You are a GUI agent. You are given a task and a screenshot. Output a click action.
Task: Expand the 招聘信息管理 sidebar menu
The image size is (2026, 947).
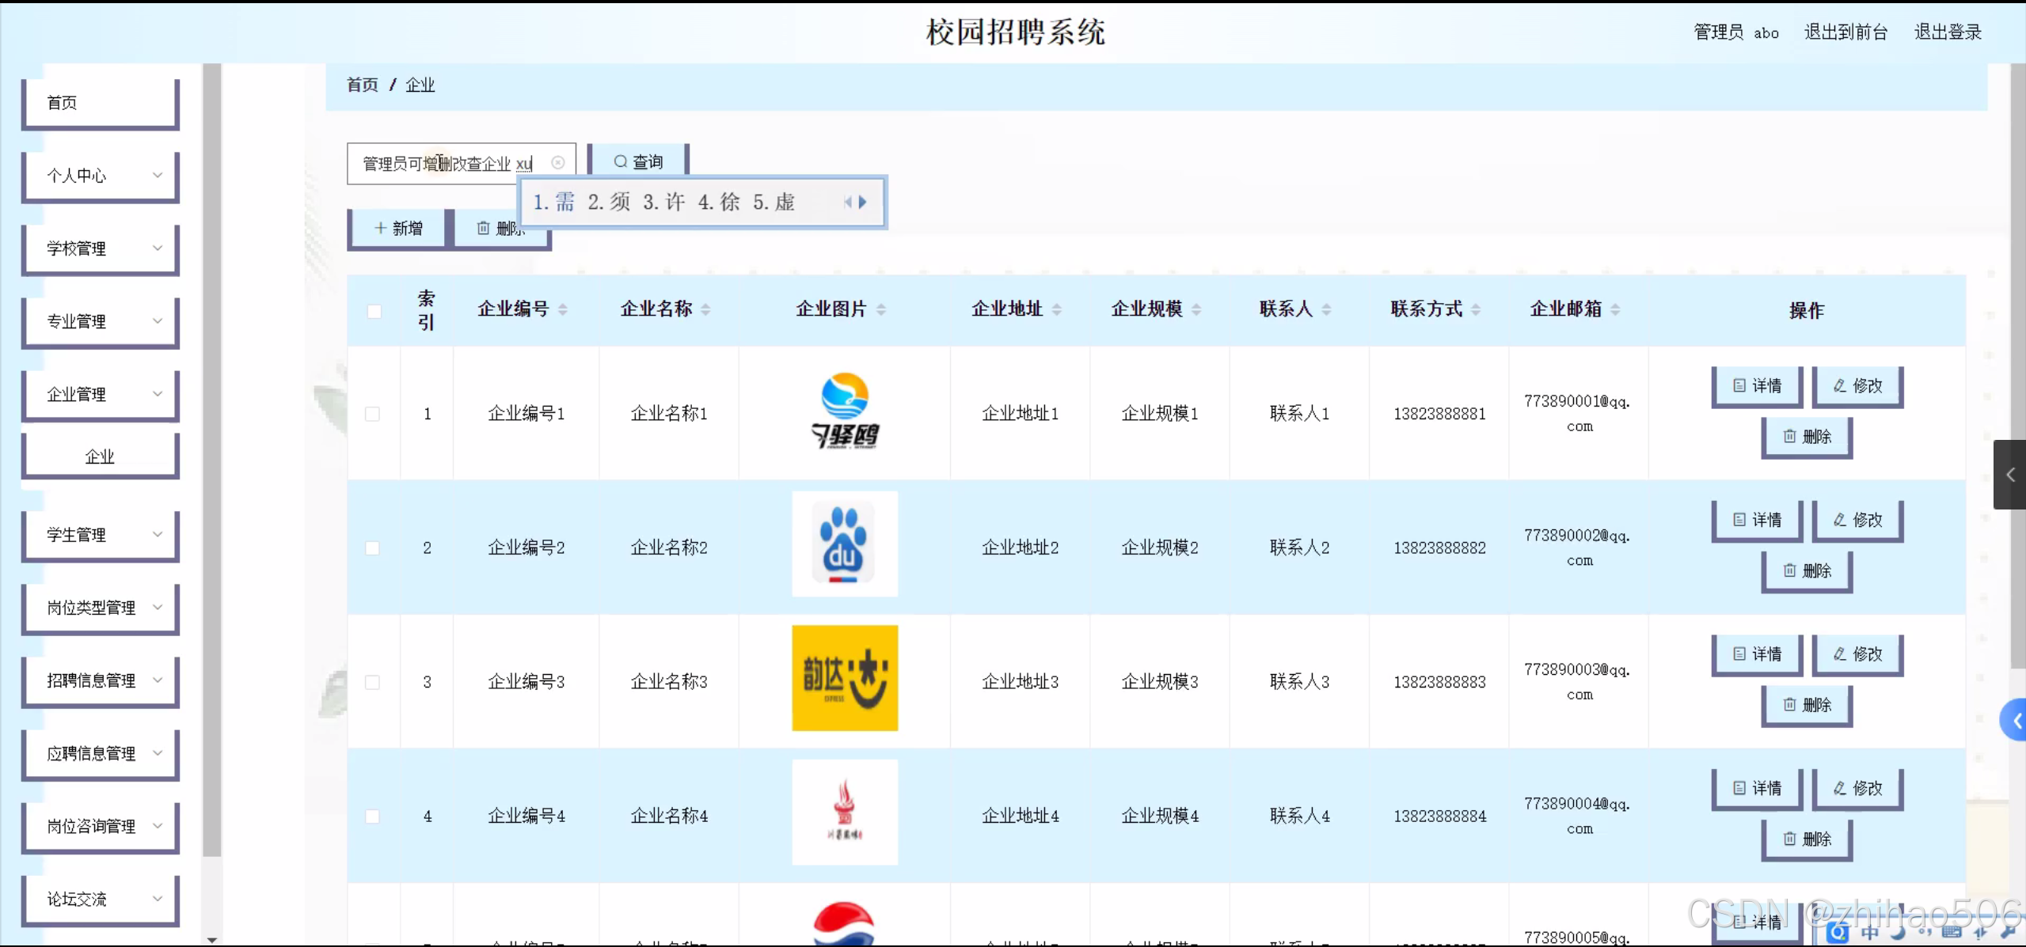(x=101, y=681)
